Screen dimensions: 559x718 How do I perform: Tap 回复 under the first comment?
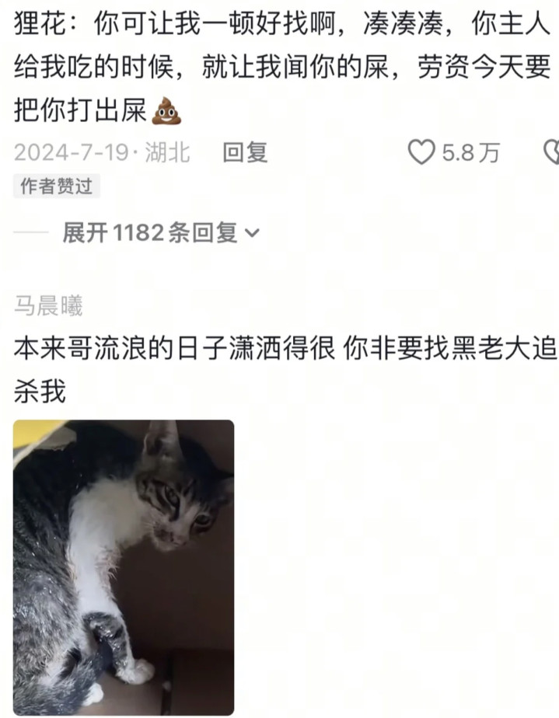pos(245,152)
